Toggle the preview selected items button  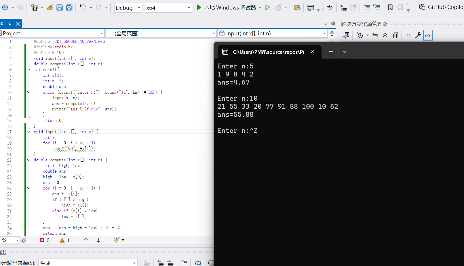tap(428, 35)
